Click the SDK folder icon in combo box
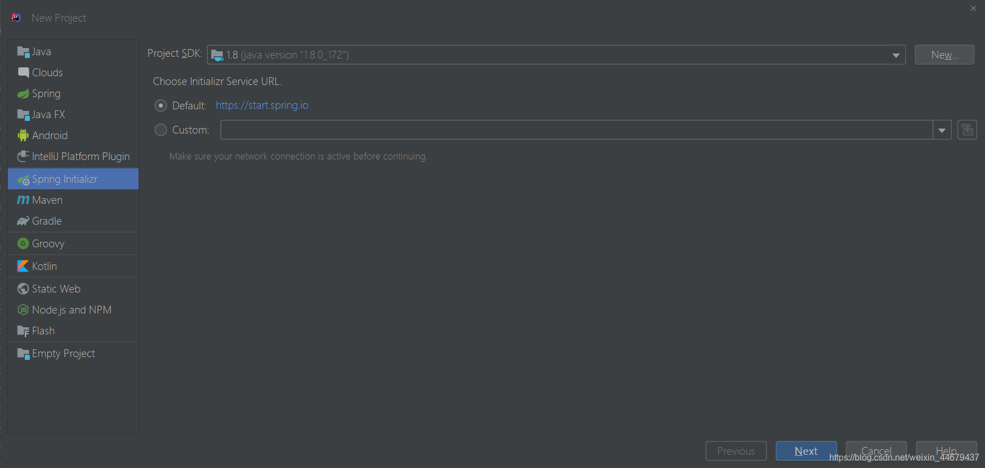Viewport: 985px width, 468px height. click(217, 55)
